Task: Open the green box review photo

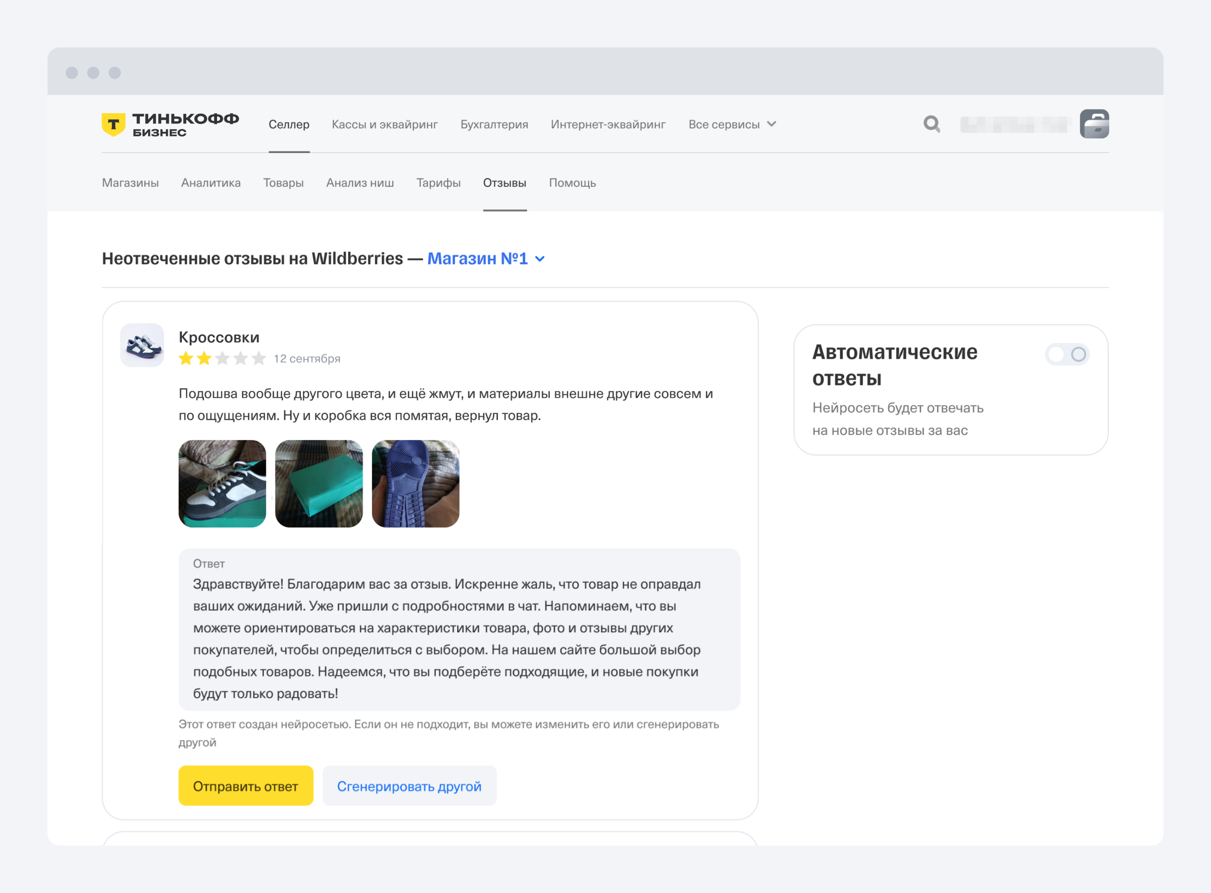Action: 319,484
